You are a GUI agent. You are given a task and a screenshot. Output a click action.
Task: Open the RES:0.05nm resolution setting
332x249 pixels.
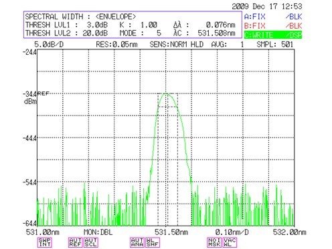(x=116, y=45)
